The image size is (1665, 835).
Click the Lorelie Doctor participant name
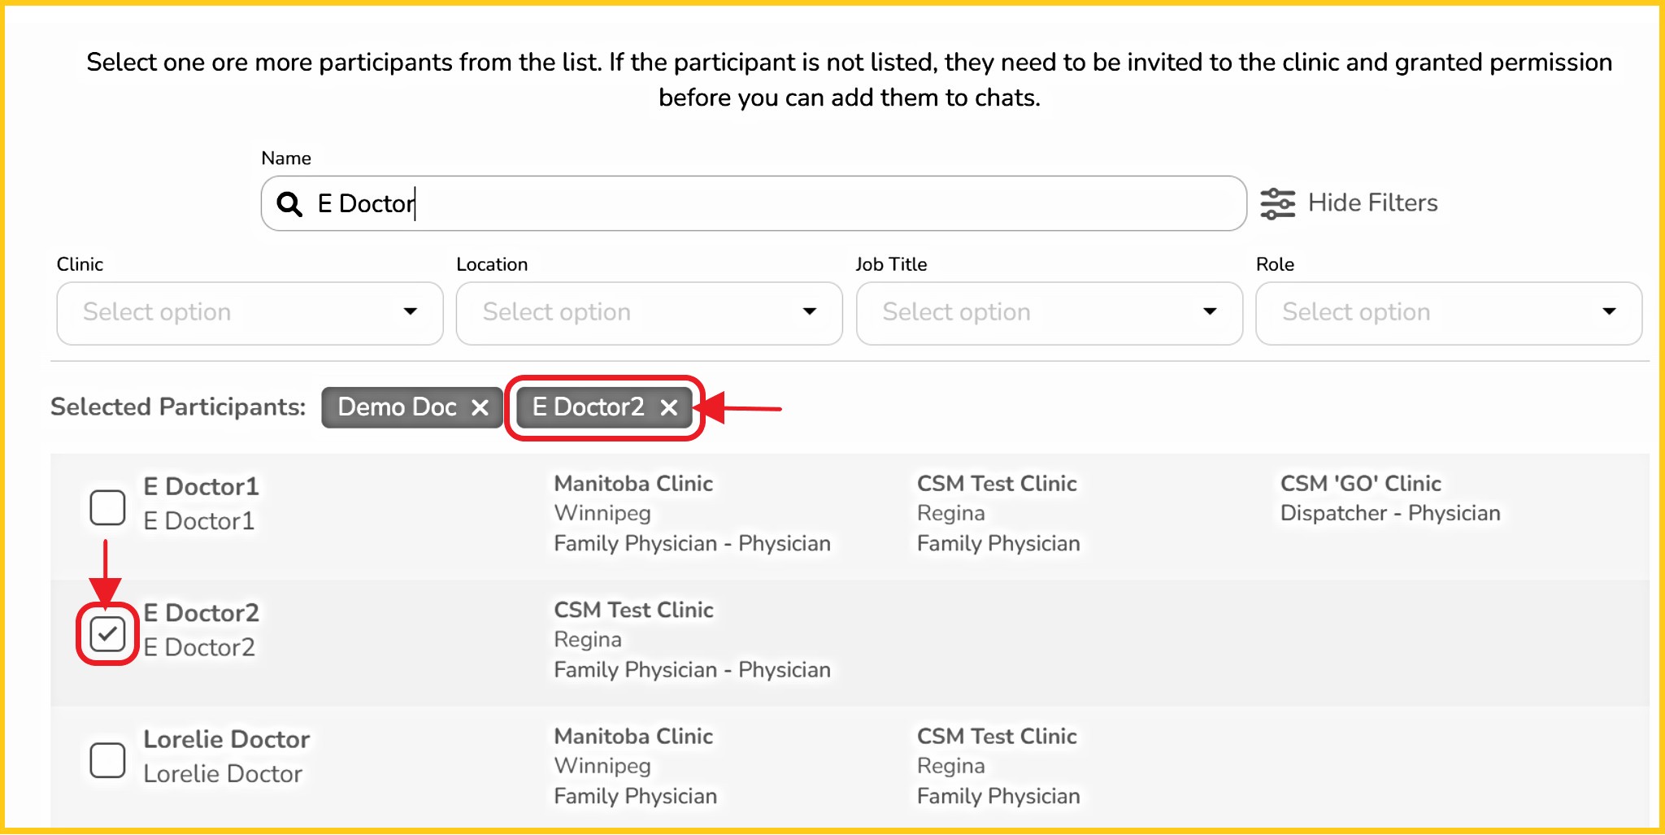click(227, 740)
